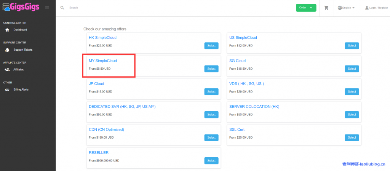The width and height of the screenshot is (390, 171).
Task: Click the Dashboard home icon
Action: click(7, 30)
